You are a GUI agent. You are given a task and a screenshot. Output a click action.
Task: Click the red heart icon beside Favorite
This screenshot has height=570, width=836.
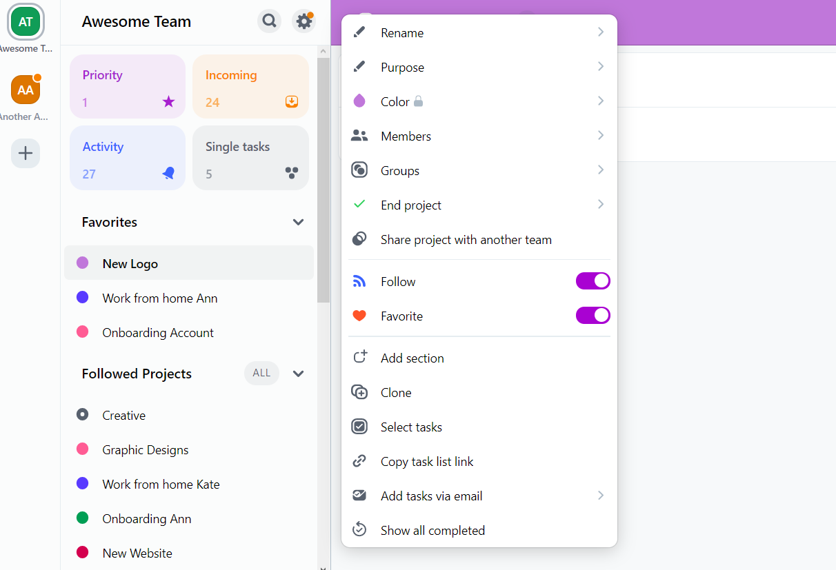point(359,316)
